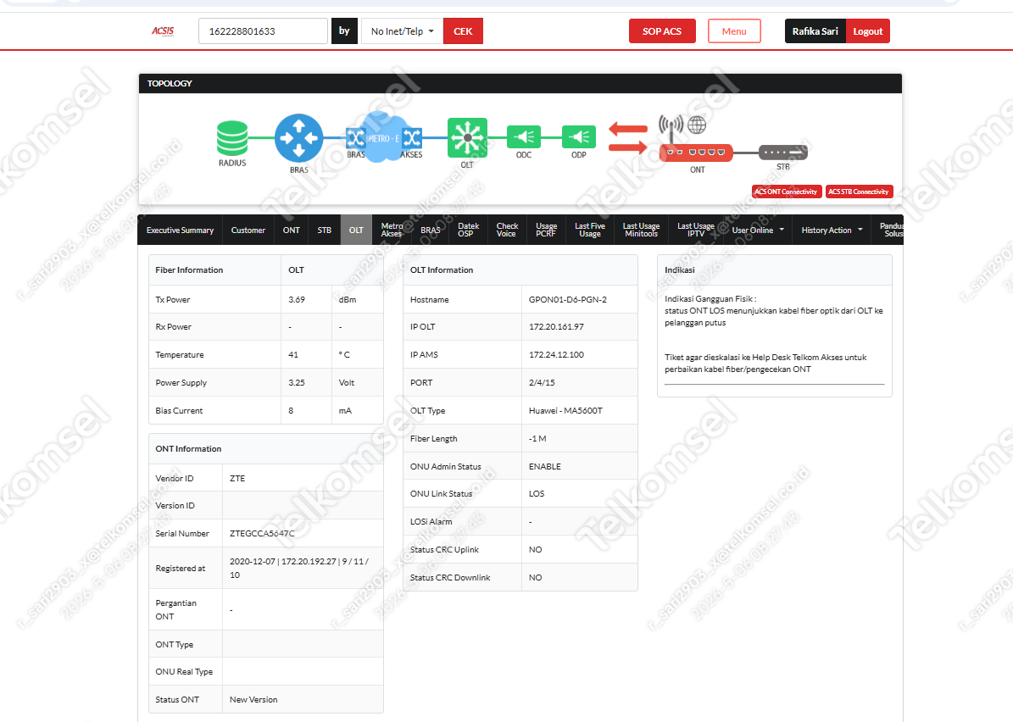Select Status ONT value New Version
The image size is (1013, 722).
(x=253, y=699)
